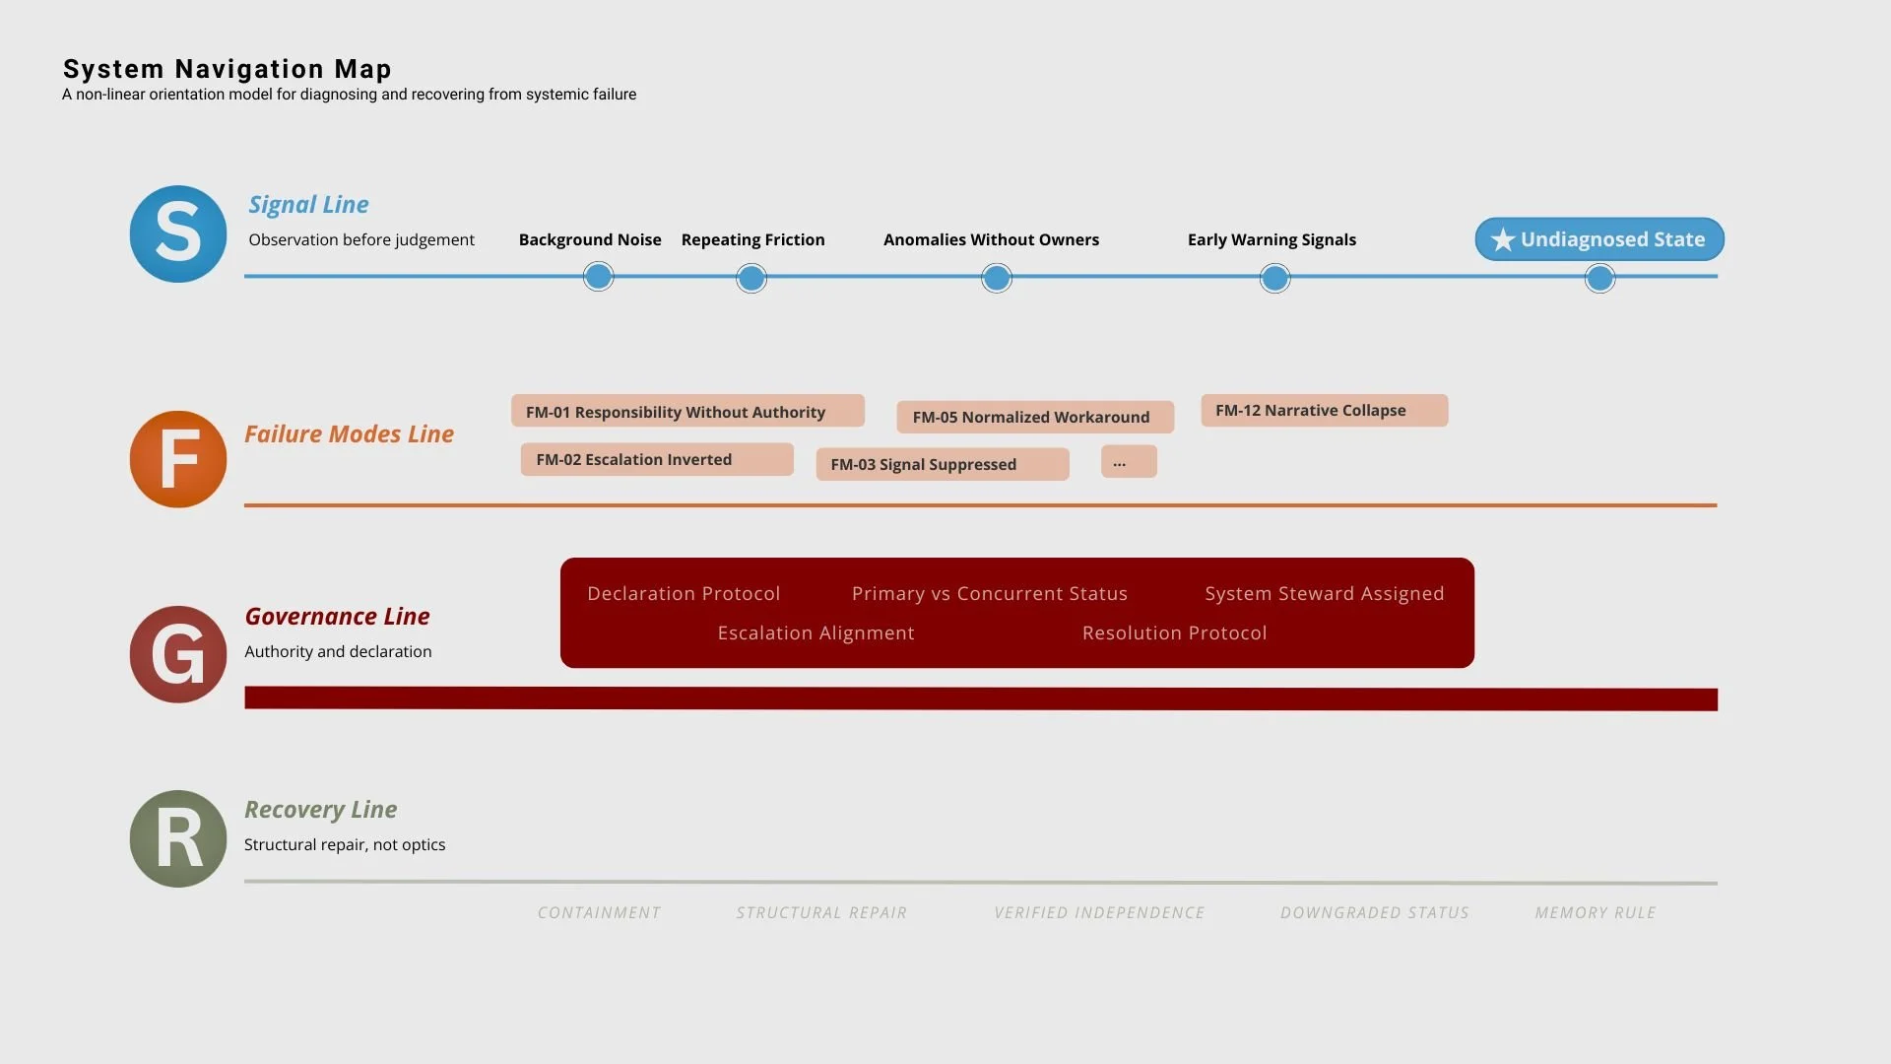Expand the ellipsis tag after FM-03
The height and width of the screenshot is (1064, 1891).
coord(1128,461)
